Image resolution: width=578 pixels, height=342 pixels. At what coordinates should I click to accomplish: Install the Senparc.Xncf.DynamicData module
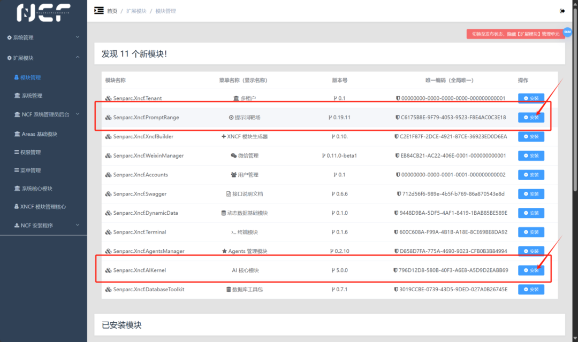tap(531, 213)
